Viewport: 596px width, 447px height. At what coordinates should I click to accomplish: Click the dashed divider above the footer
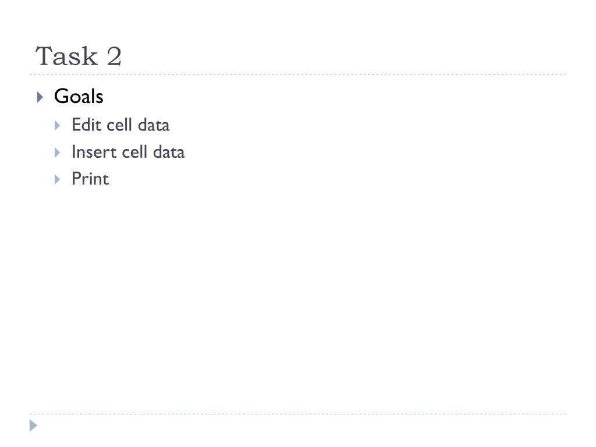(298, 414)
